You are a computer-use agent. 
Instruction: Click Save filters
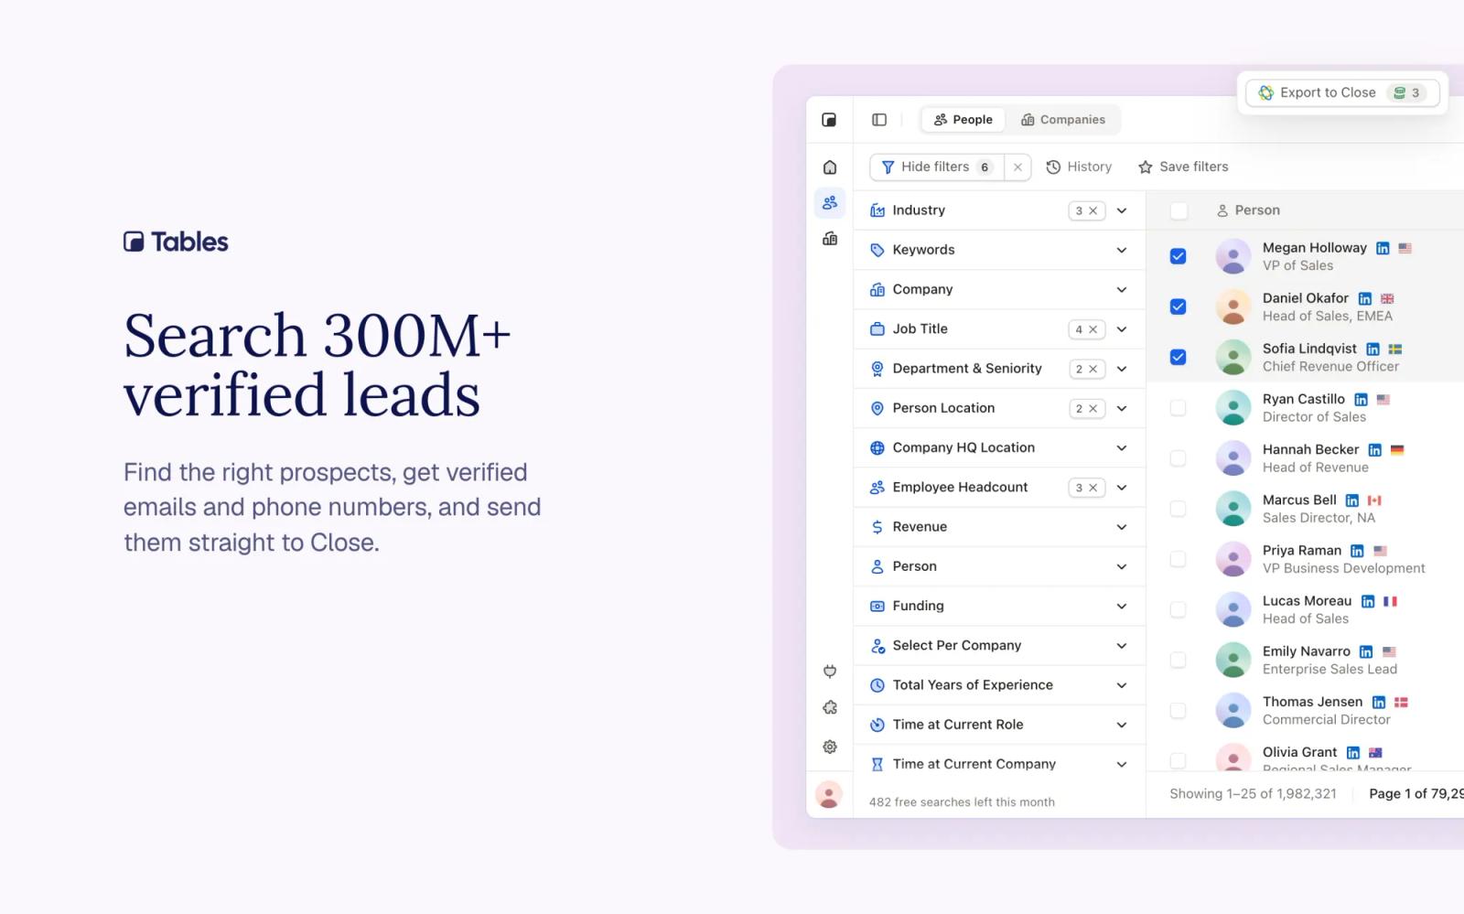pyautogui.click(x=1183, y=167)
